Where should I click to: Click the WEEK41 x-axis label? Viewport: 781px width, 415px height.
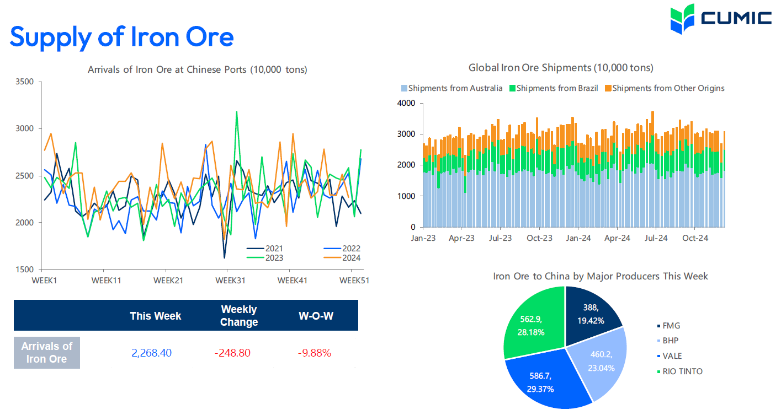click(292, 280)
